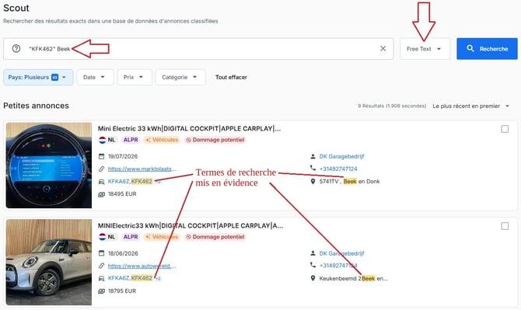Open the Mini Electric 33 kWh|DIGITAL COCKPIT listing title
The height and width of the screenshot is (310, 521).
[x=189, y=129]
